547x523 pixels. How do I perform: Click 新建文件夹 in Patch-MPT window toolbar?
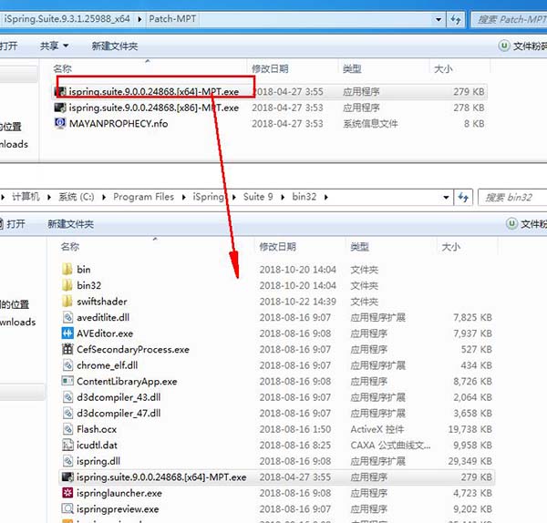tap(115, 46)
